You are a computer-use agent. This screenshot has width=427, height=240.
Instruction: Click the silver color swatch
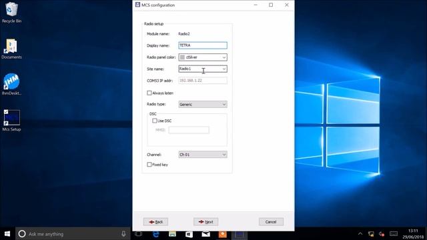point(182,57)
